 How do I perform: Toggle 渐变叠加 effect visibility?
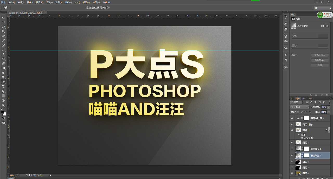(x=302, y=138)
